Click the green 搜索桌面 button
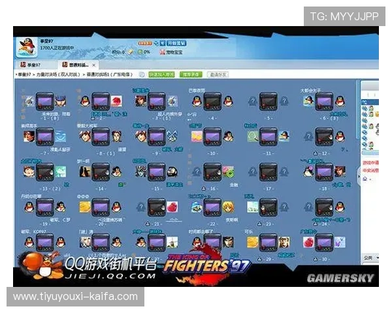 click(x=190, y=75)
